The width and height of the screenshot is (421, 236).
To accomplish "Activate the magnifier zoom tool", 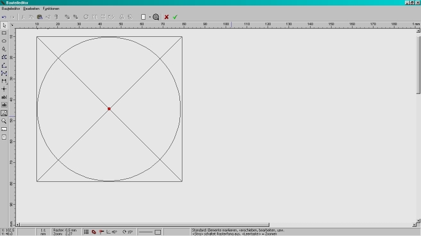I will tap(4, 121).
